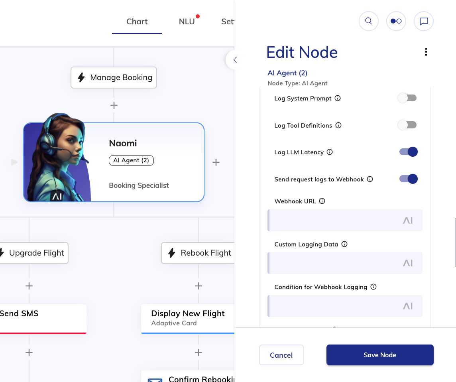The width and height of the screenshot is (456, 382).
Task: Click the Cancel button
Action: [281, 355]
